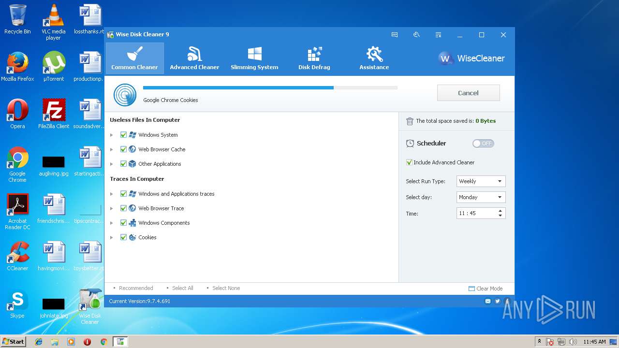Click the Web Browser Cache globe icon
The height and width of the screenshot is (348, 619).
click(x=133, y=149)
